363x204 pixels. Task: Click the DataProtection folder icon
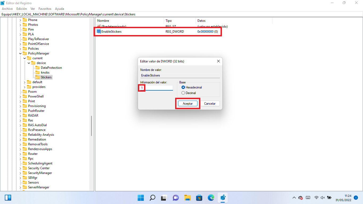click(37, 68)
